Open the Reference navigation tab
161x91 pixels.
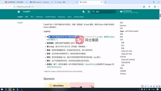pyautogui.click(x=39, y=17)
